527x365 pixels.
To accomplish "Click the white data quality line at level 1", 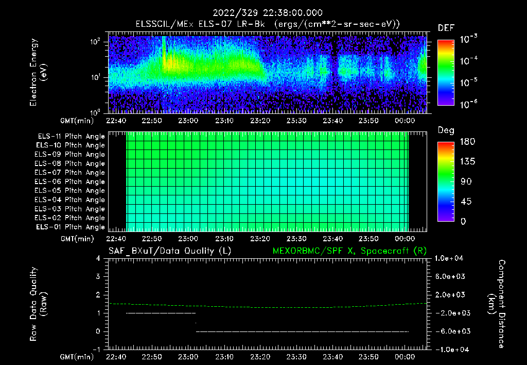I will click(161, 313).
